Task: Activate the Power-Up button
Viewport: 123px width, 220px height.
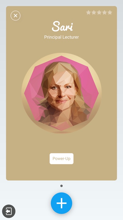Action: [x=61, y=158]
